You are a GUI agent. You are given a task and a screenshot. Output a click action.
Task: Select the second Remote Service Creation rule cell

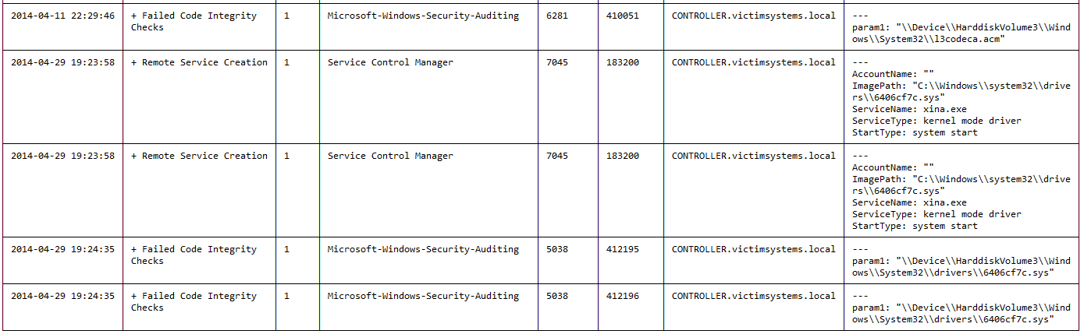pos(199,156)
